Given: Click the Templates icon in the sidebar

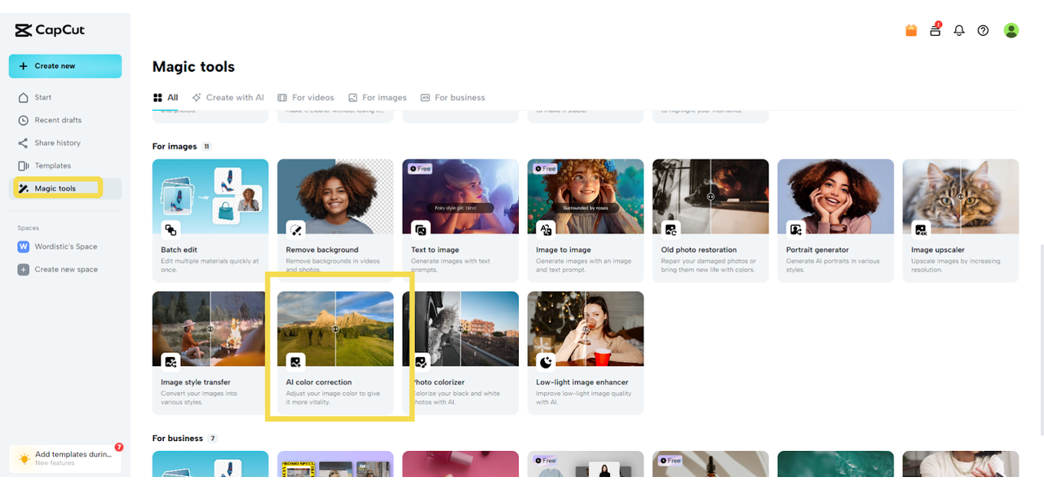Looking at the screenshot, I should pos(24,166).
